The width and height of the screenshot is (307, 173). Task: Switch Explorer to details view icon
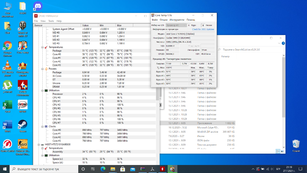point(278,151)
